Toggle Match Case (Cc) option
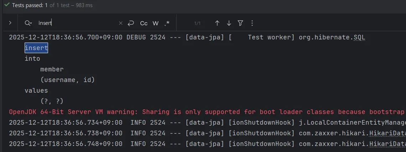406x152 pixels. [x=144, y=23]
